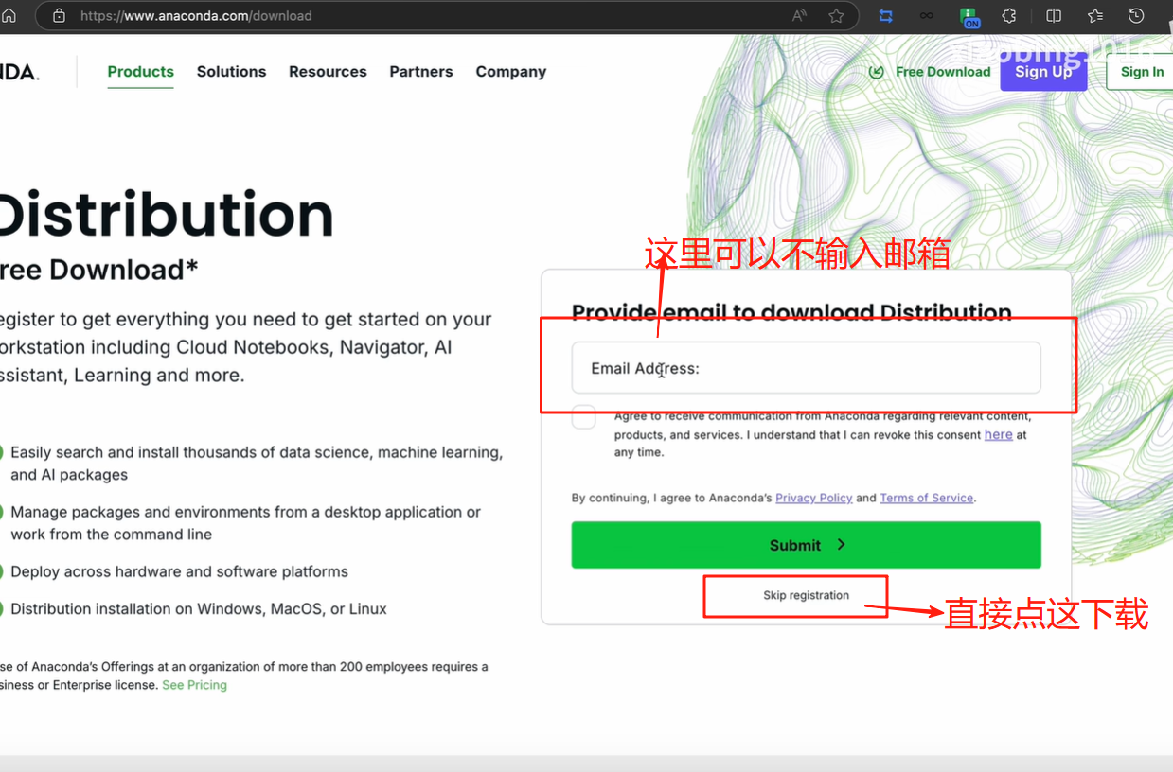Click 'Deploy across hardware and software platforms' text

(x=179, y=571)
